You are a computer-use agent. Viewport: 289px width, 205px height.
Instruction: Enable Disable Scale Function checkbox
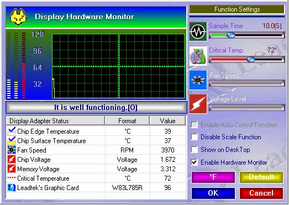point(195,137)
